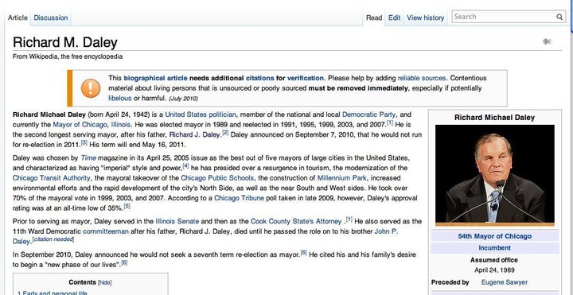Open the Article tab

click(18, 17)
